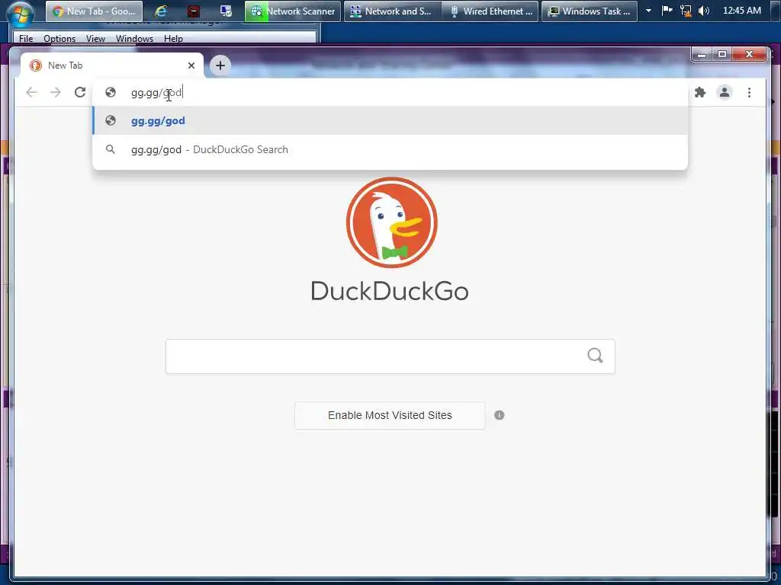Close the New Tab tab

[191, 66]
